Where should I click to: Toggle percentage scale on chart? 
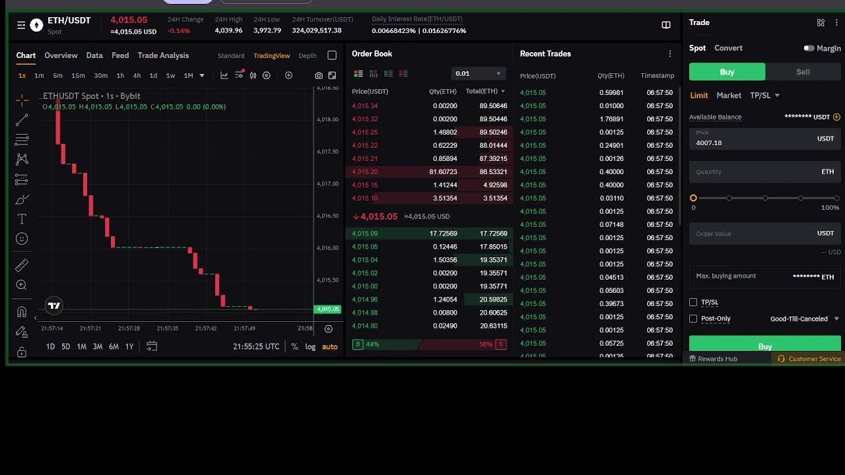tap(294, 346)
